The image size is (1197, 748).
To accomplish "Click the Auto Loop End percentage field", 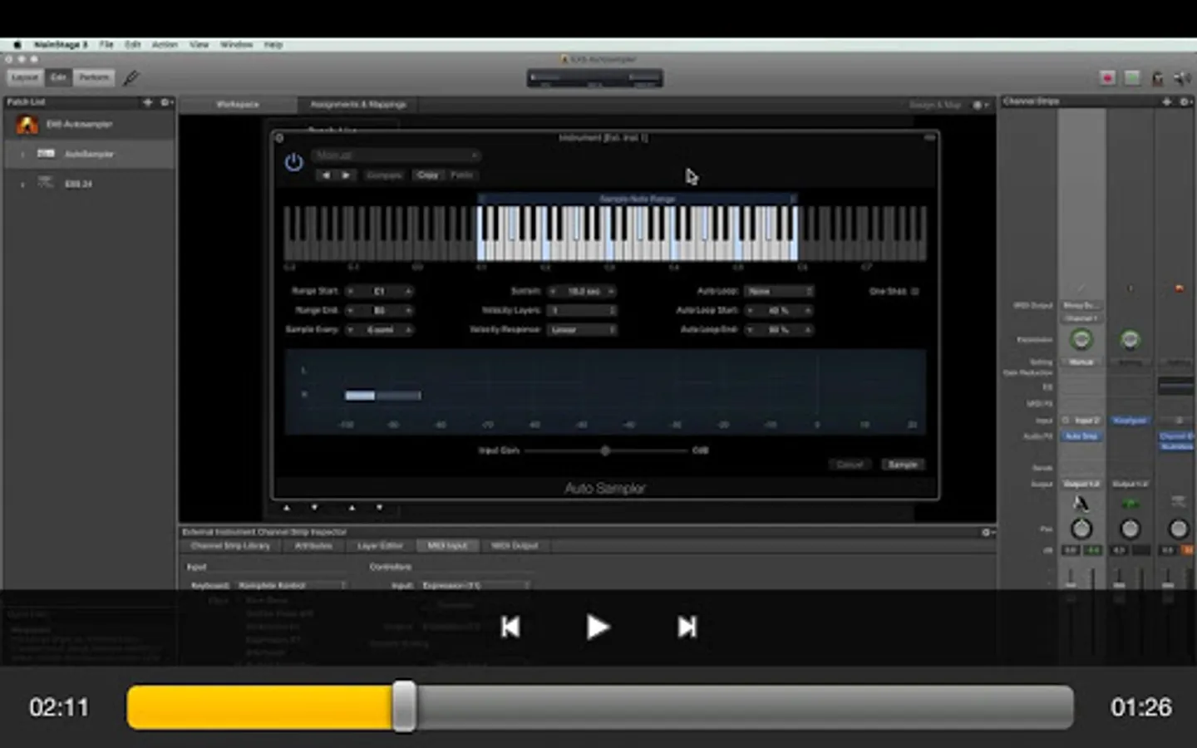I will tap(779, 330).
